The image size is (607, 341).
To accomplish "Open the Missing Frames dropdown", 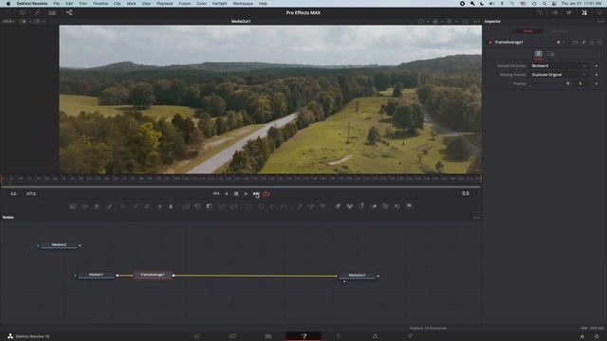I will click(x=559, y=75).
